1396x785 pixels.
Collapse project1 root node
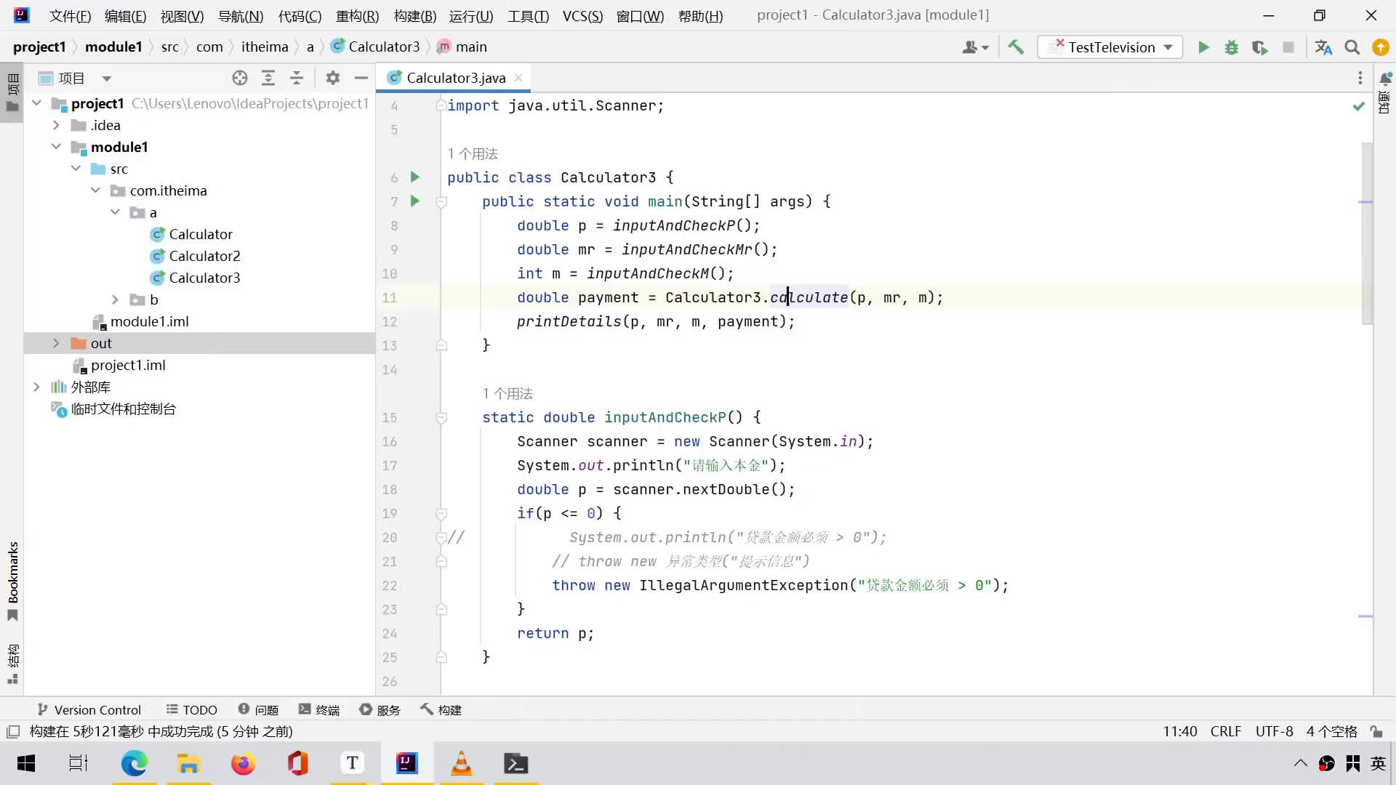click(x=36, y=103)
